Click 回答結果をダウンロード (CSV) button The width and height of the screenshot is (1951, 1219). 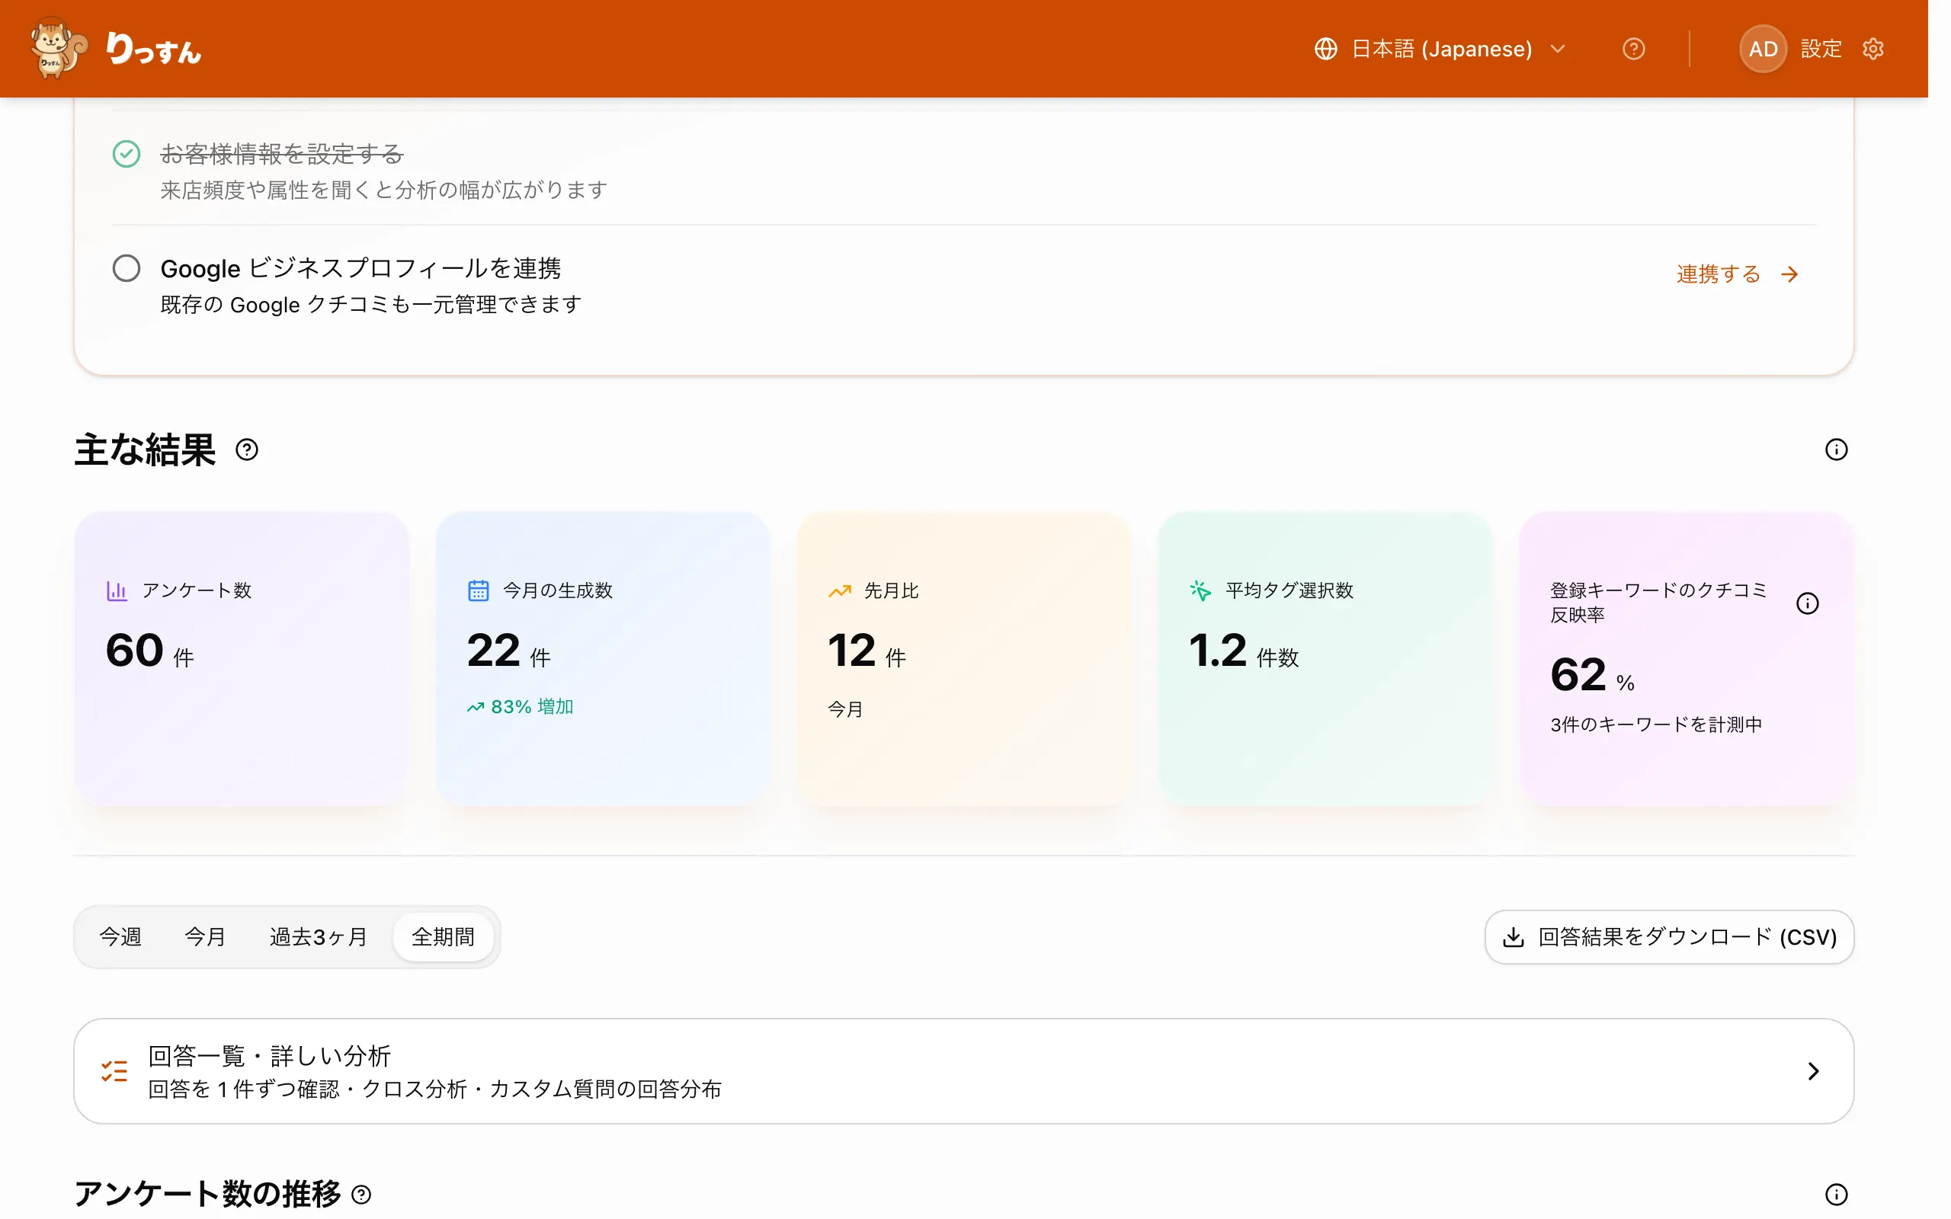click(x=1668, y=937)
